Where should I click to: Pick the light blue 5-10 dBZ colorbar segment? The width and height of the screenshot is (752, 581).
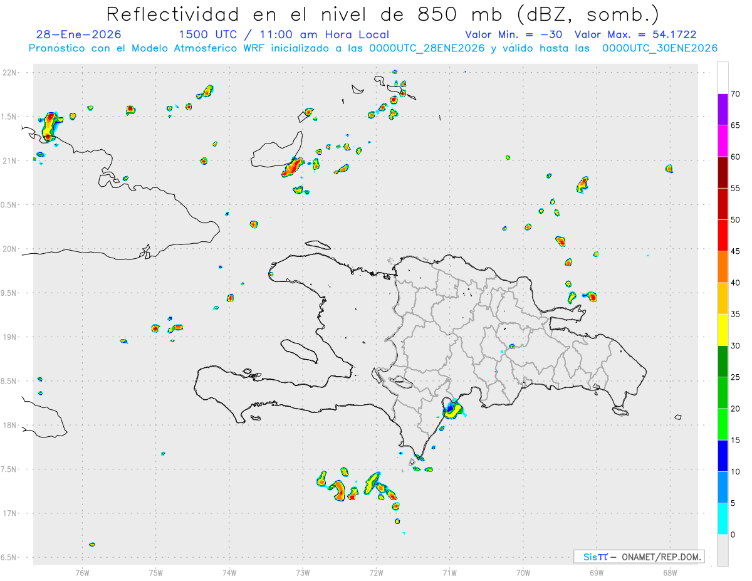pyautogui.click(x=723, y=487)
